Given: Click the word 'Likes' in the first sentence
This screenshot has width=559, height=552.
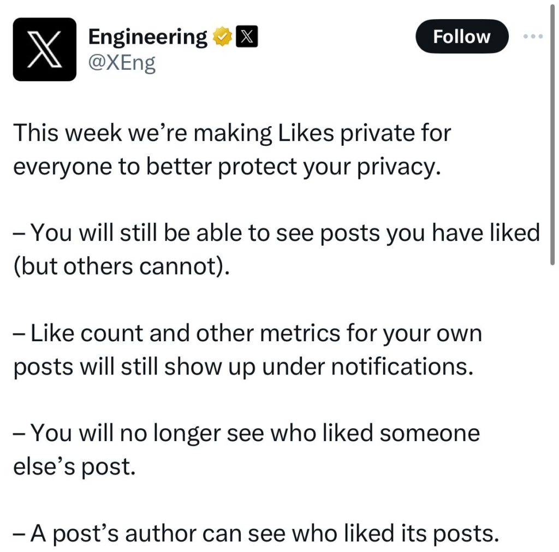Looking at the screenshot, I should (306, 133).
